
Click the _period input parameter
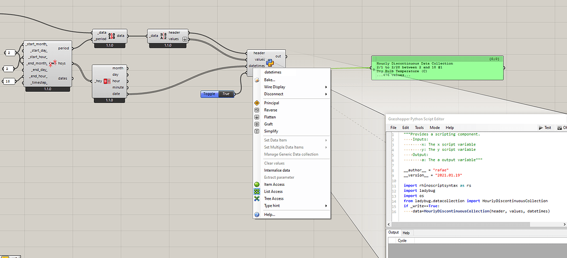coord(100,39)
